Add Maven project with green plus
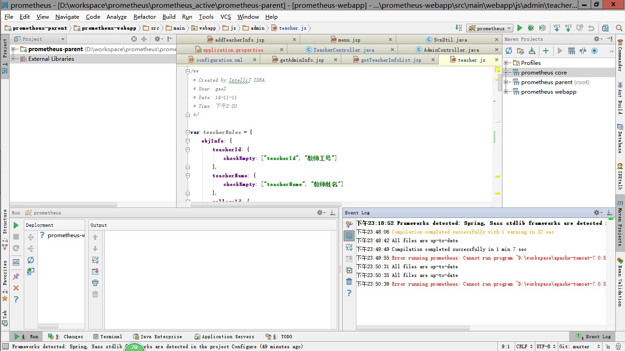 point(545,51)
